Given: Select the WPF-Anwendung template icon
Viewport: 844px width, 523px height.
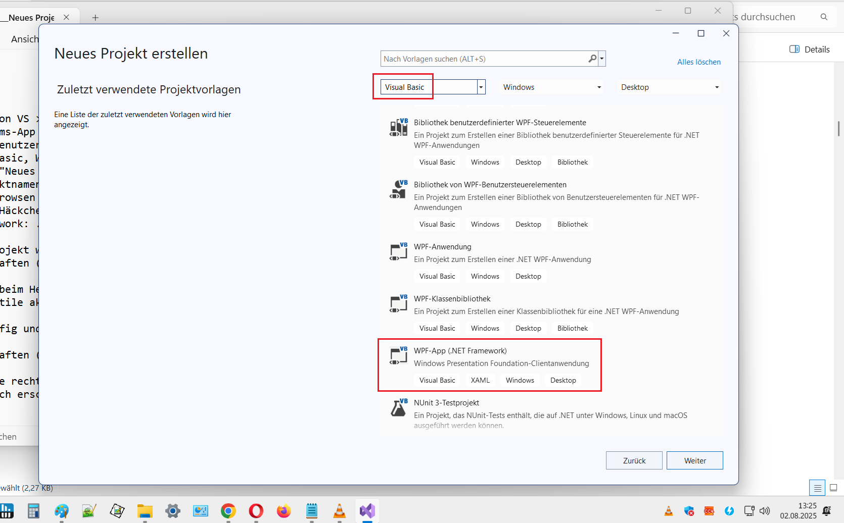Looking at the screenshot, I should tap(398, 251).
